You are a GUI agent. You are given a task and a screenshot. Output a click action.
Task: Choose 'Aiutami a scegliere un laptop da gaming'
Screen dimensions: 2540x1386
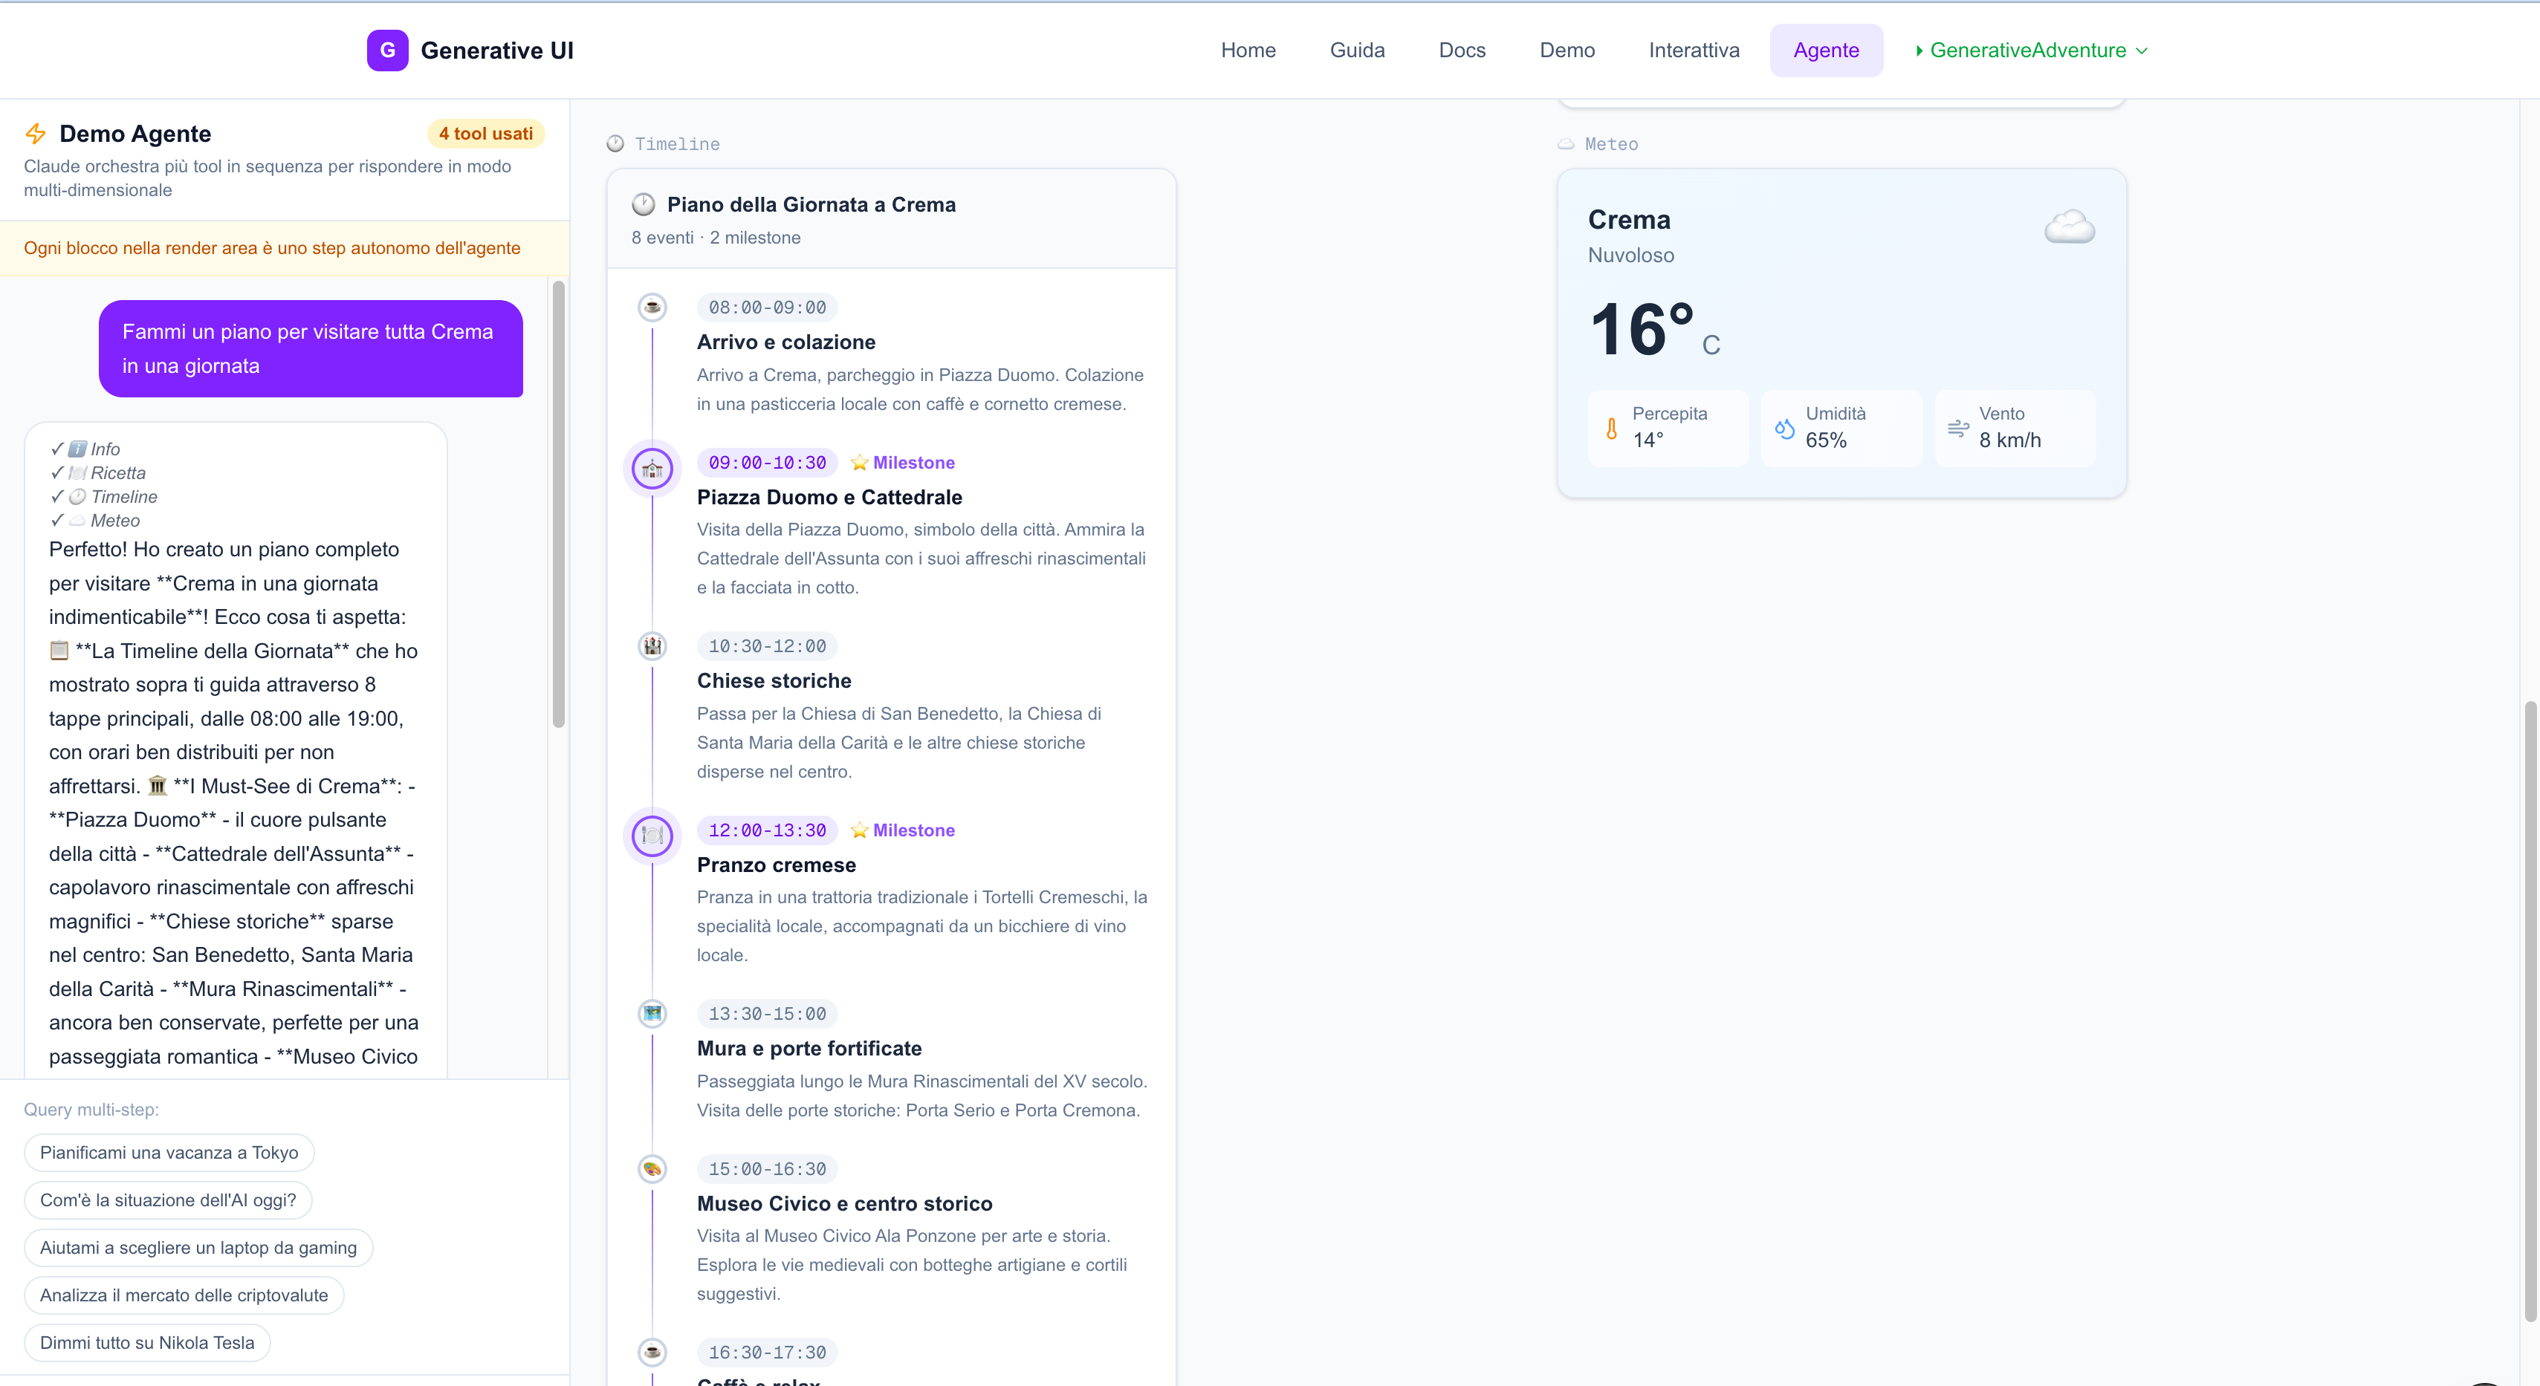click(x=198, y=1247)
